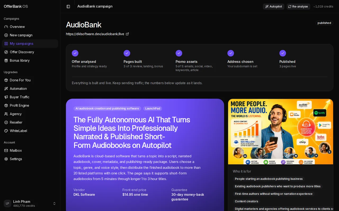Click the Published step check circle
Image resolution: width=339 pixels, height=211 pixels.
[283, 53]
